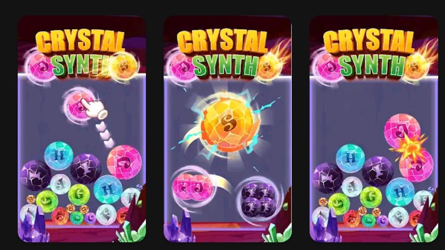This screenshot has width=445, height=250.
Task: Open the third Crystal Synth screenshot
Action: point(374,129)
